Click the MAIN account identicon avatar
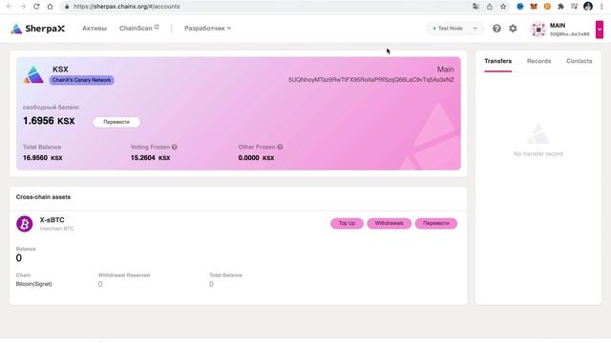This screenshot has height=343, width=611. tap(538, 30)
